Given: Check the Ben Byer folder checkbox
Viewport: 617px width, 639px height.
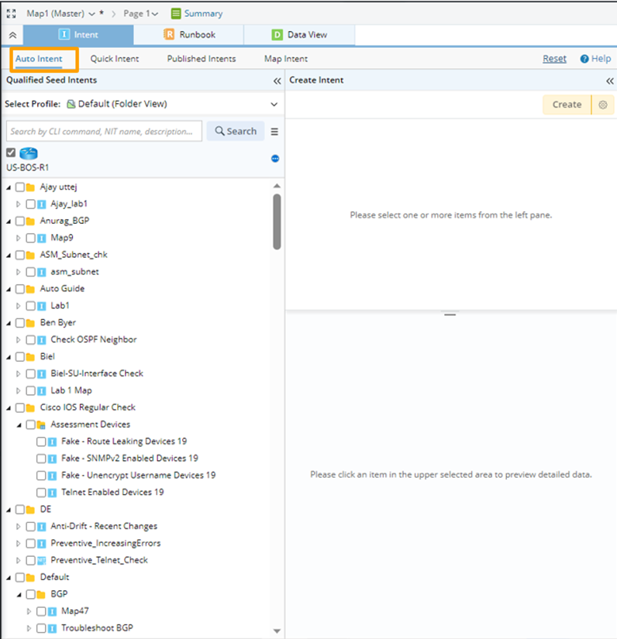Looking at the screenshot, I should pyautogui.click(x=20, y=323).
